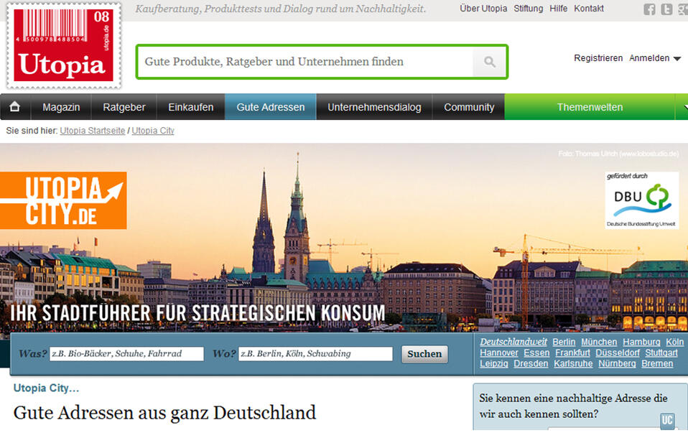Click the orange UtopiaCity.de logo
The image size is (688, 433).
point(63,200)
